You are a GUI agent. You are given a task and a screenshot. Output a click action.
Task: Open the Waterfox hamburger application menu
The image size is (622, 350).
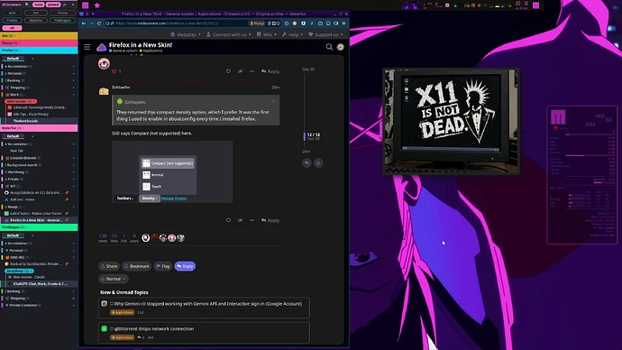click(343, 23)
